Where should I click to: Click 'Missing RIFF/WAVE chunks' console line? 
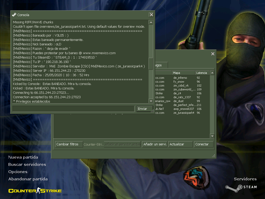(33, 22)
